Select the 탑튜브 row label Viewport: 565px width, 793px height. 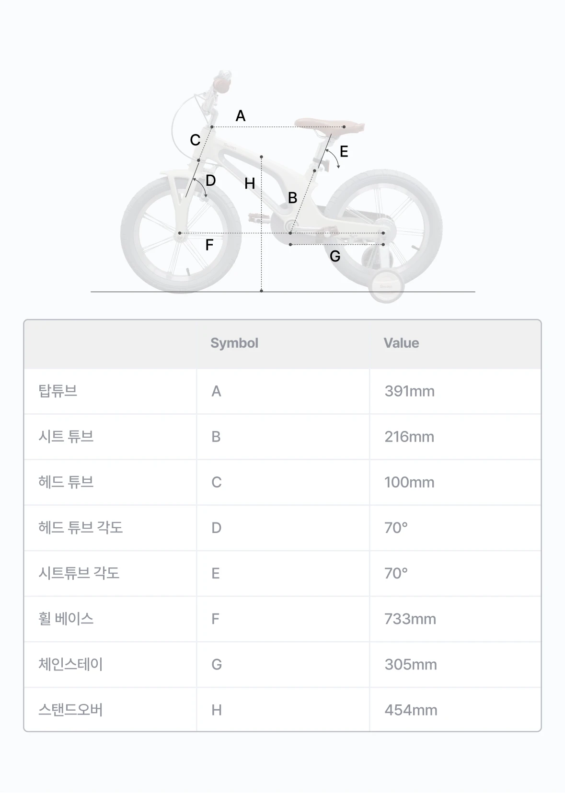click(58, 391)
